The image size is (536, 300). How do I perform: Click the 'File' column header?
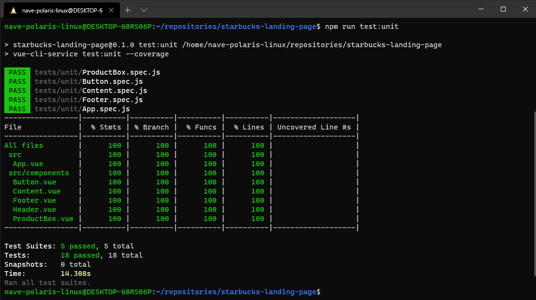coord(13,127)
